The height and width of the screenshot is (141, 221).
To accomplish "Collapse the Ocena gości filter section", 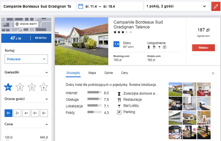I will 47,99.
